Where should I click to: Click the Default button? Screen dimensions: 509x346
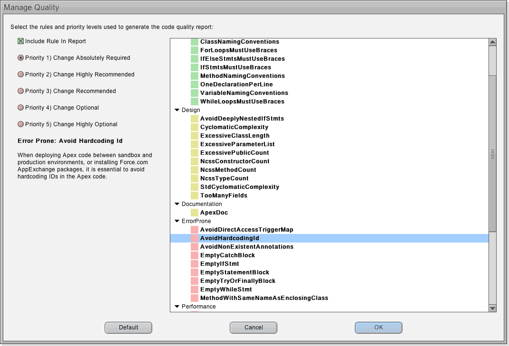coord(128,327)
